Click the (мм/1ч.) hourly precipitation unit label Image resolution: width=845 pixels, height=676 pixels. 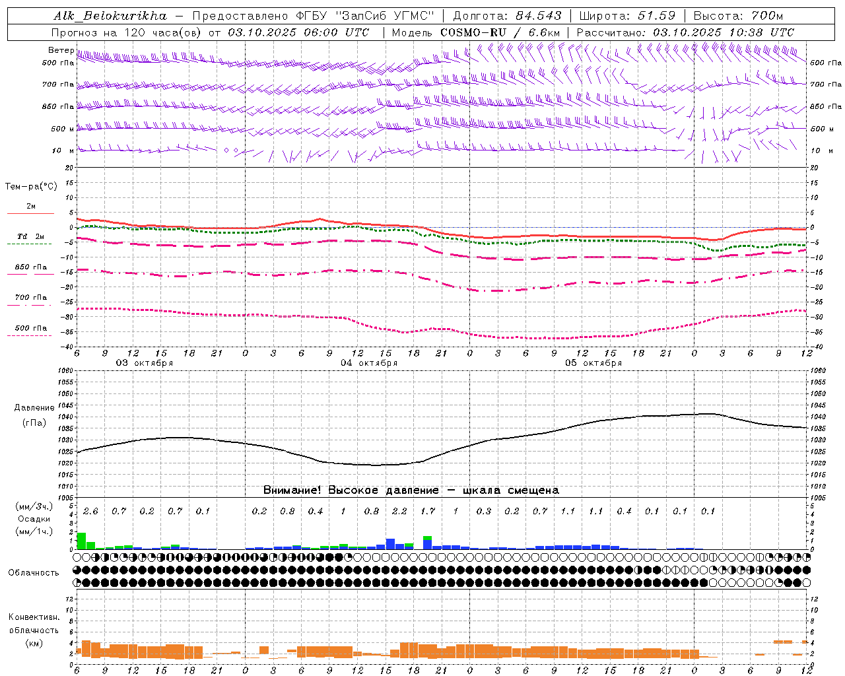(x=34, y=531)
